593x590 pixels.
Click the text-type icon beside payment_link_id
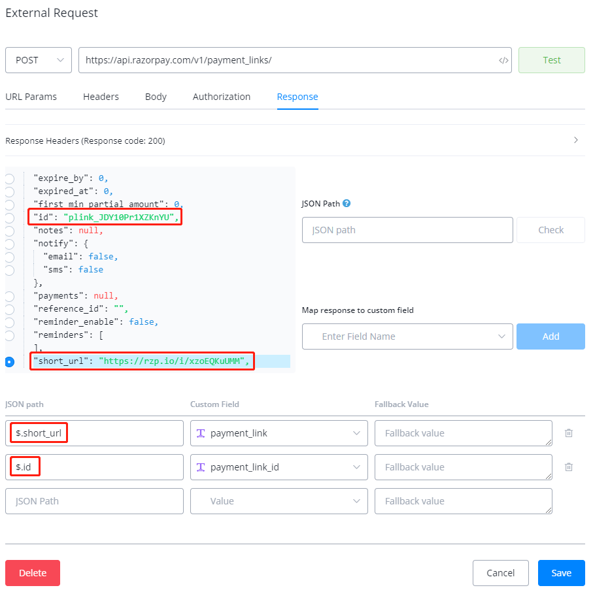click(x=201, y=467)
